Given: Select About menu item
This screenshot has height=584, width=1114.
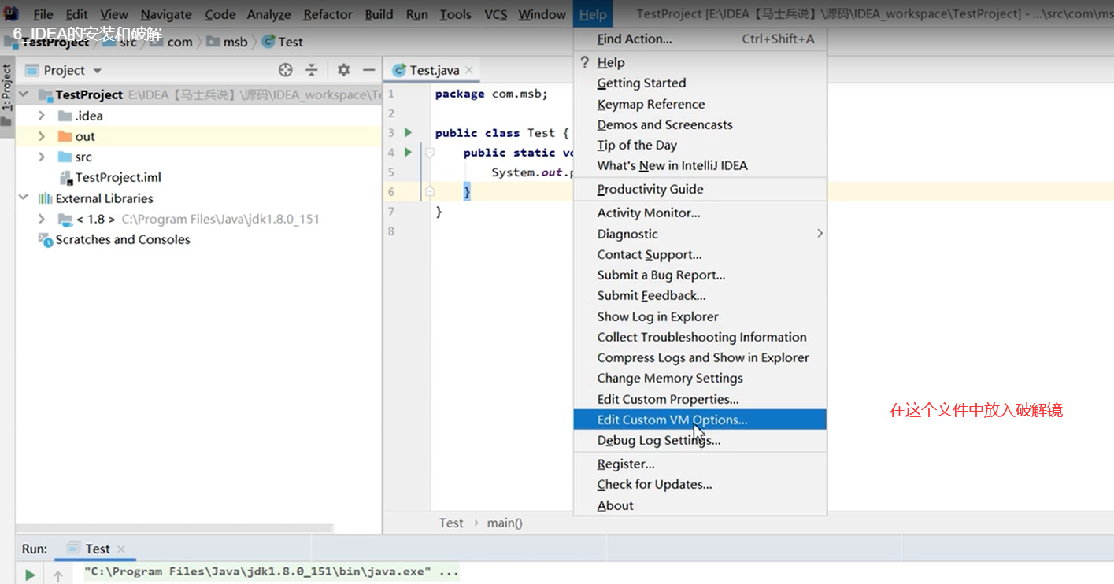Looking at the screenshot, I should point(700,505).
